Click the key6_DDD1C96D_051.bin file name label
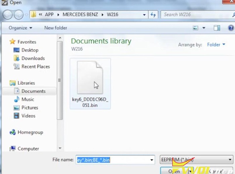The image size is (235, 174). [x=90, y=102]
